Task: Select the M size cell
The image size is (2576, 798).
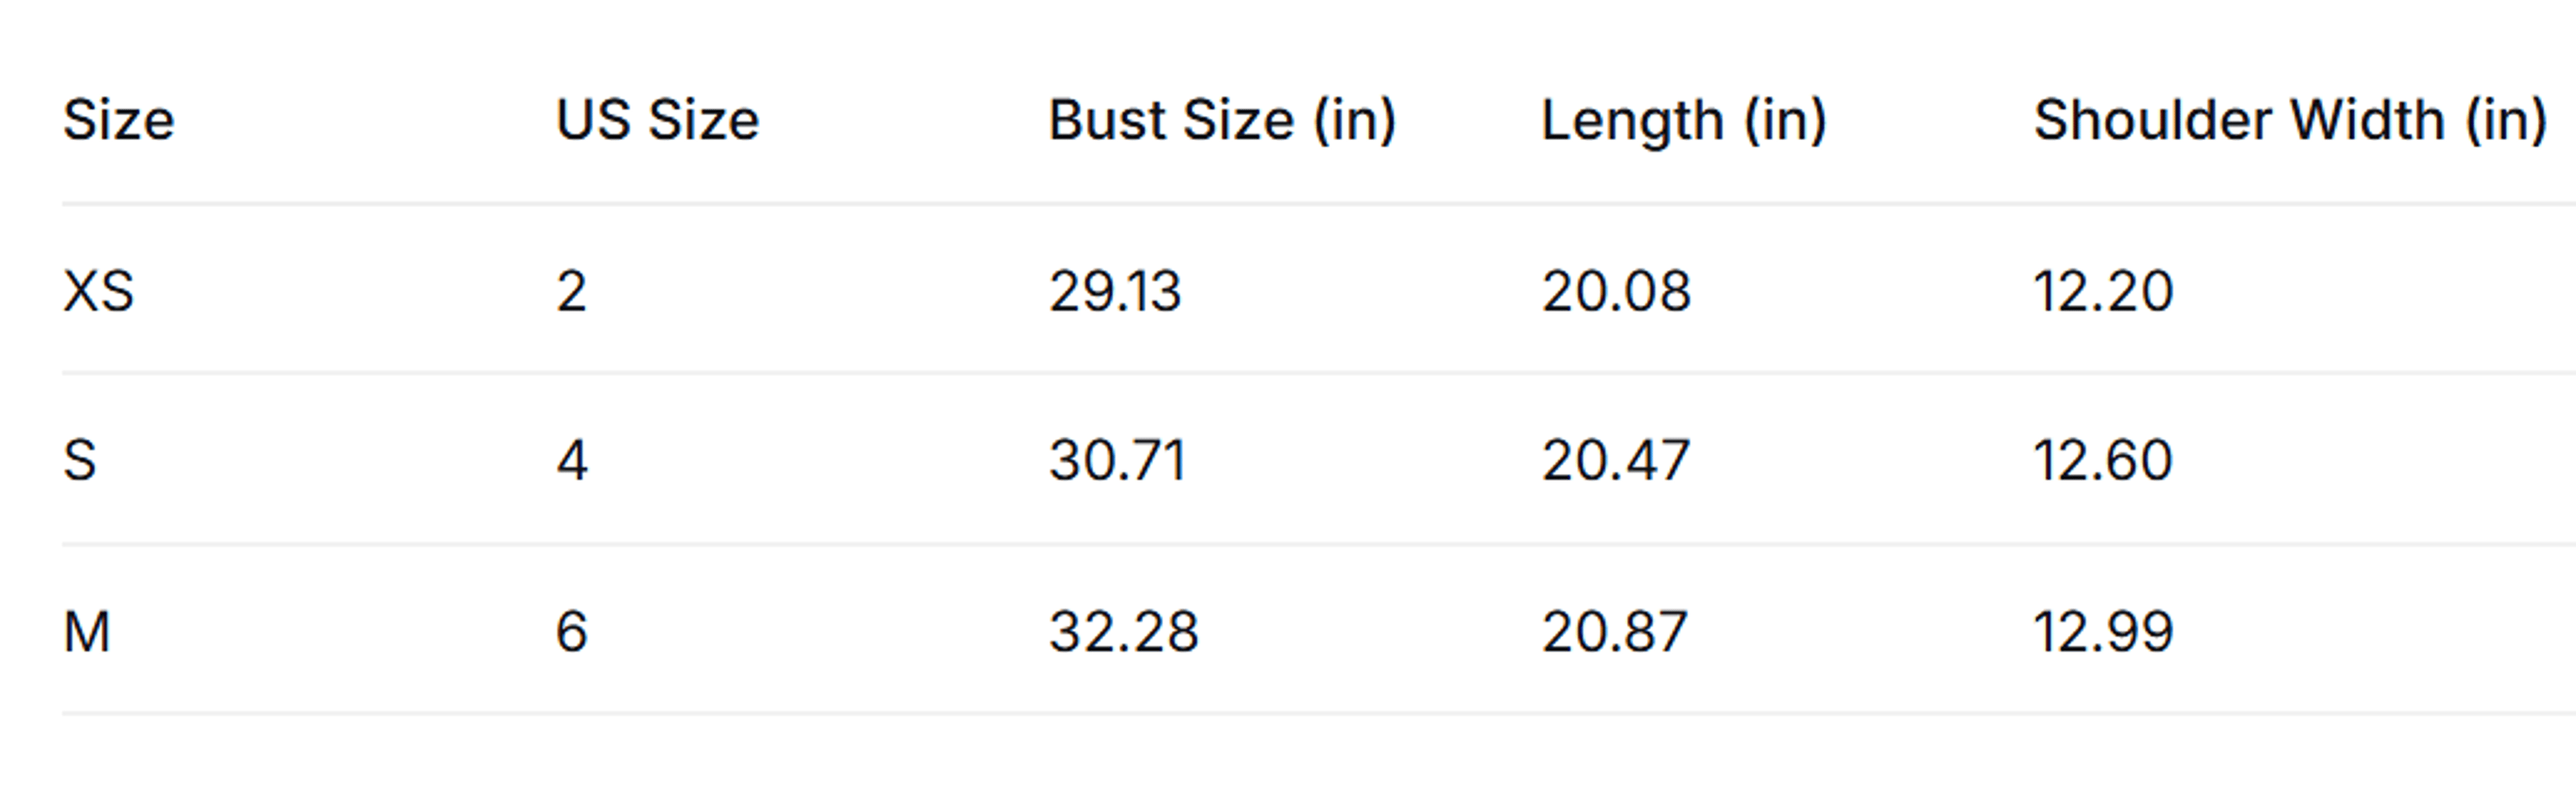Action: 87,632
